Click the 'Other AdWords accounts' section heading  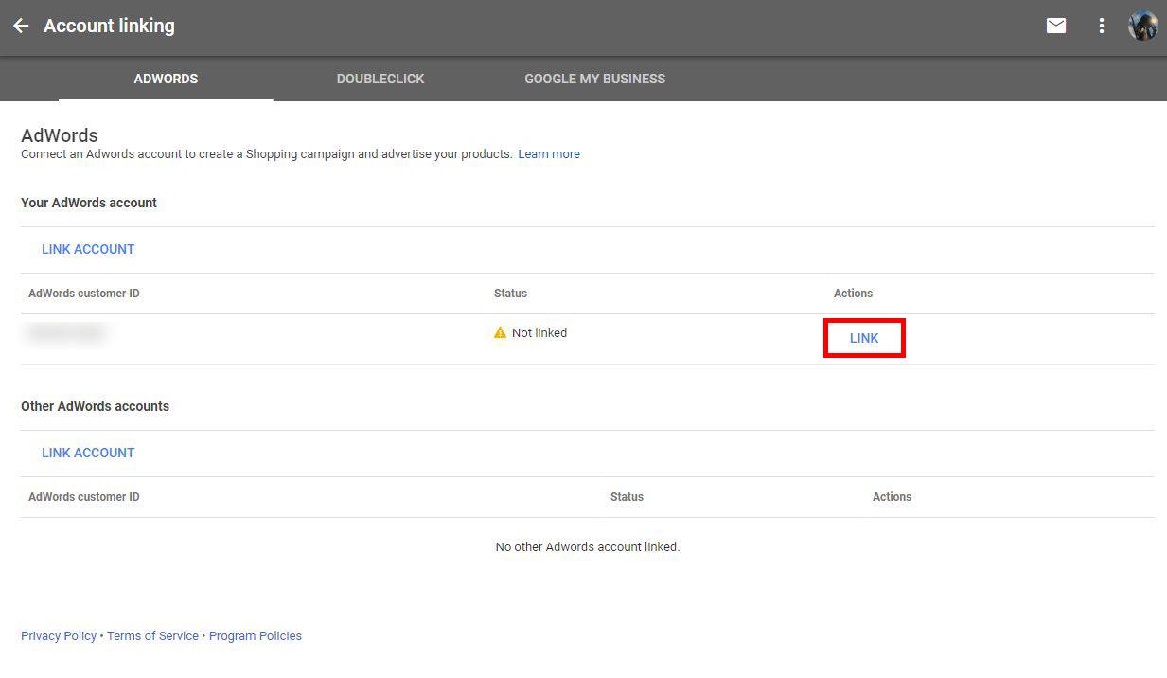[x=95, y=406]
